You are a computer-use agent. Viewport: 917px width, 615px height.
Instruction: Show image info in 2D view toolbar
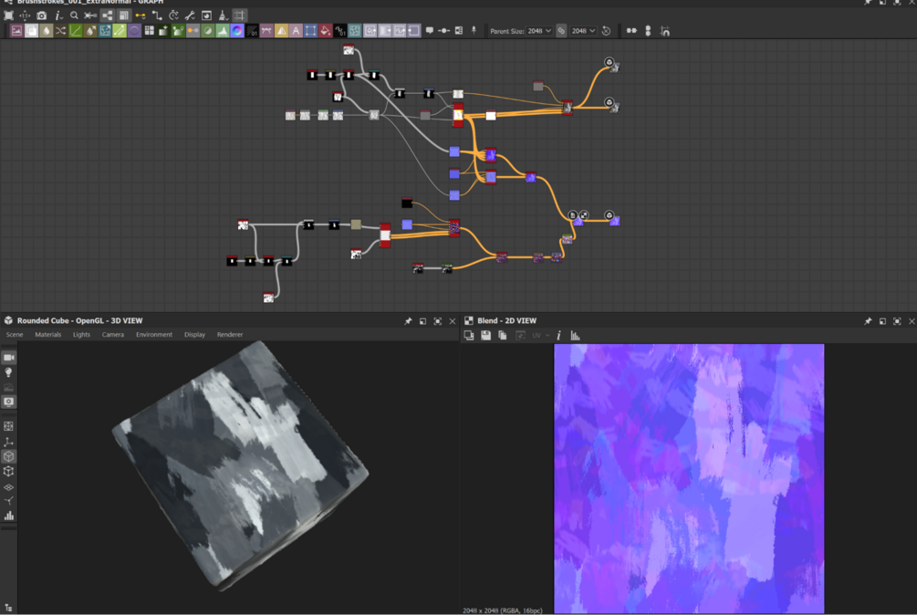558,335
